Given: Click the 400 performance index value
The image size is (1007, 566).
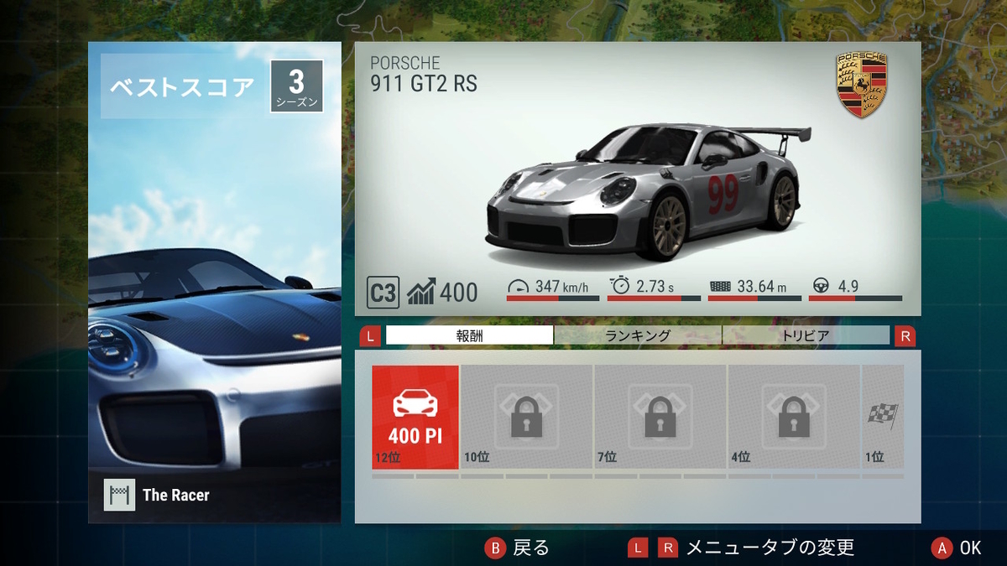Looking at the screenshot, I should point(459,293).
